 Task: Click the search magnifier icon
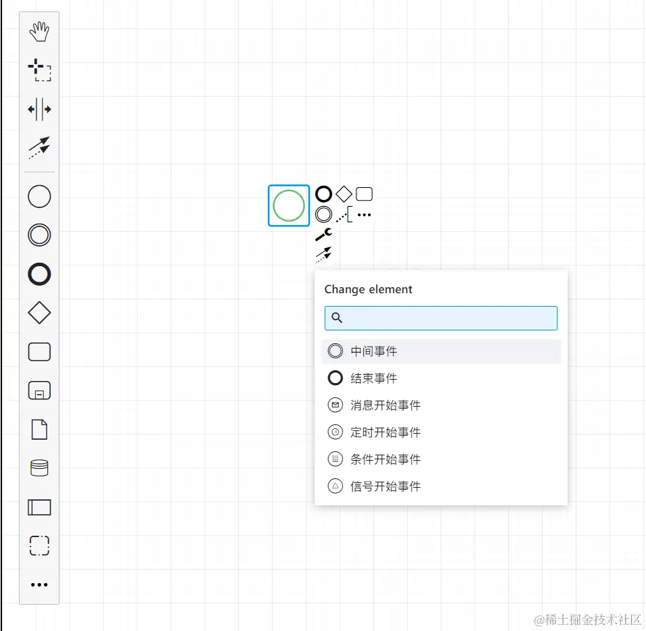(x=337, y=318)
